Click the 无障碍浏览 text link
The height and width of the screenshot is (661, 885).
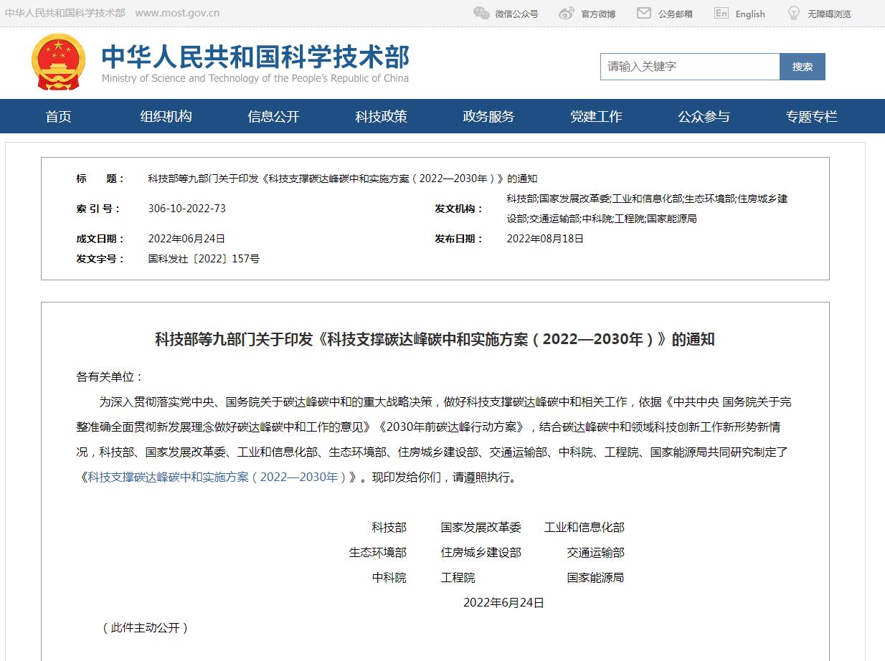(x=829, y=14)
